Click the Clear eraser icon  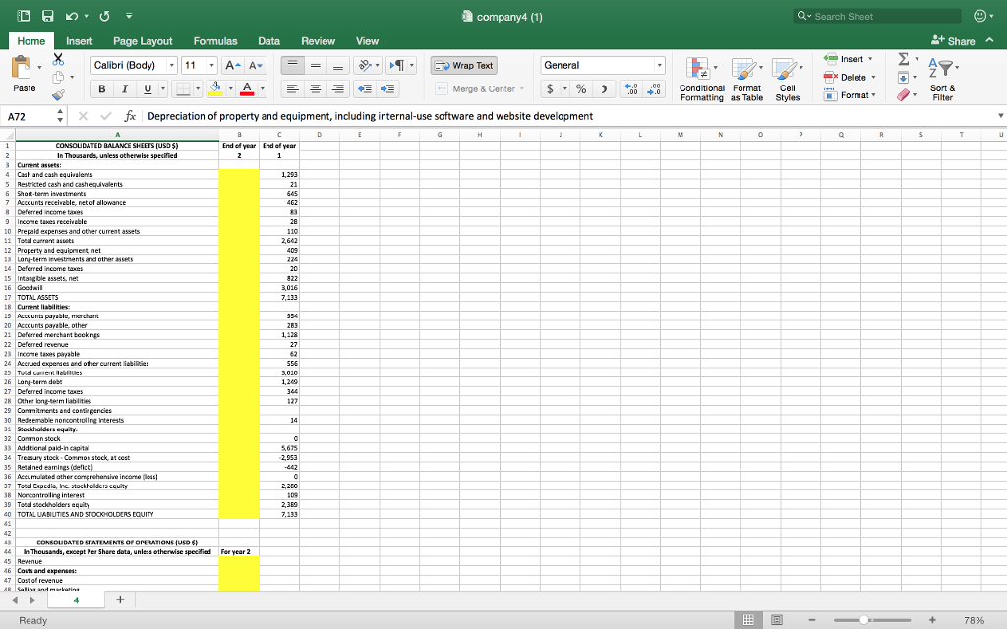point(904,95)
